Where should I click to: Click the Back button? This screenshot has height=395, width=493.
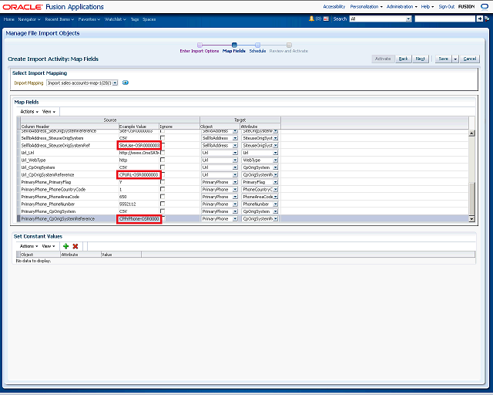403,59
